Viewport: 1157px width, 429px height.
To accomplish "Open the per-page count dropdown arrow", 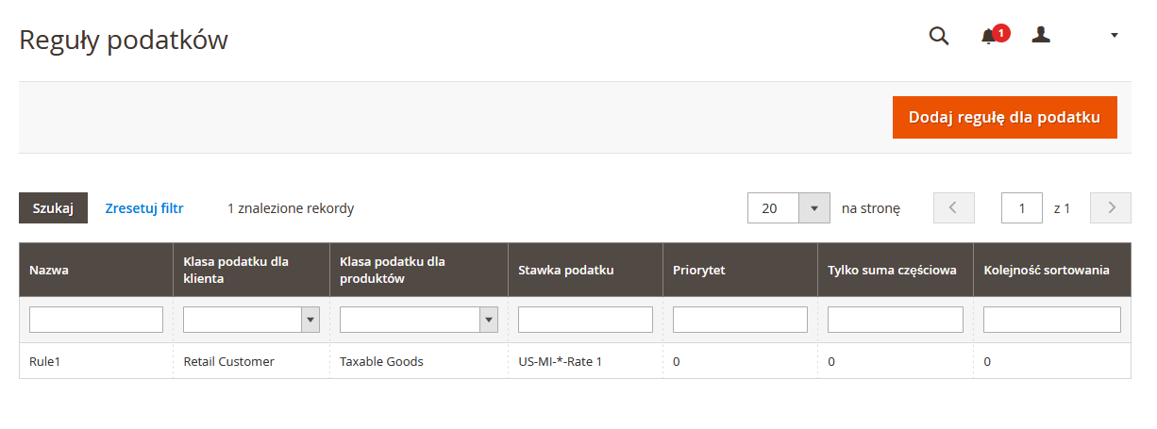I will click(x=813, y=208).
